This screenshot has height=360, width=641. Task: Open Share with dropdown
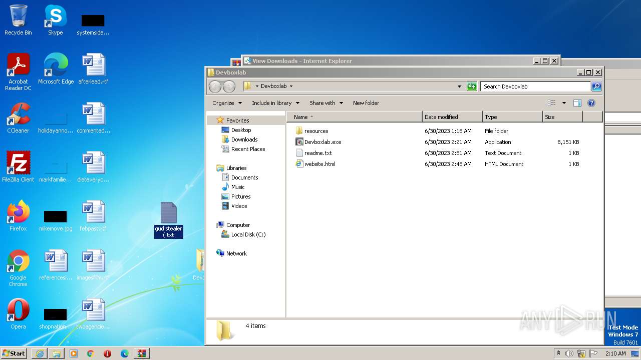coord(326,103)
